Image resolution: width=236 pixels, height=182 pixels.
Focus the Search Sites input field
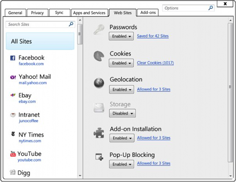[x=40, y=24]
